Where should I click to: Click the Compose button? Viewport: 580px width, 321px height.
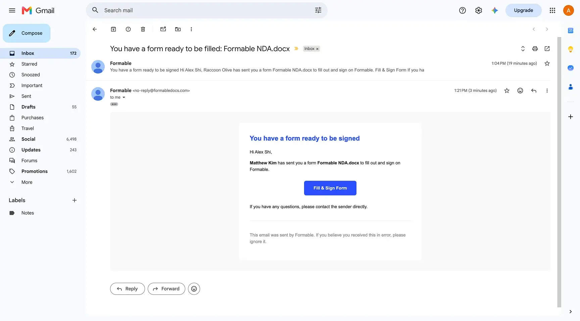pyautogui.click(x=27, y=33)
